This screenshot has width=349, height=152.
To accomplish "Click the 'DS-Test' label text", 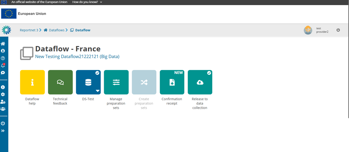I will (x=88, y=99).
